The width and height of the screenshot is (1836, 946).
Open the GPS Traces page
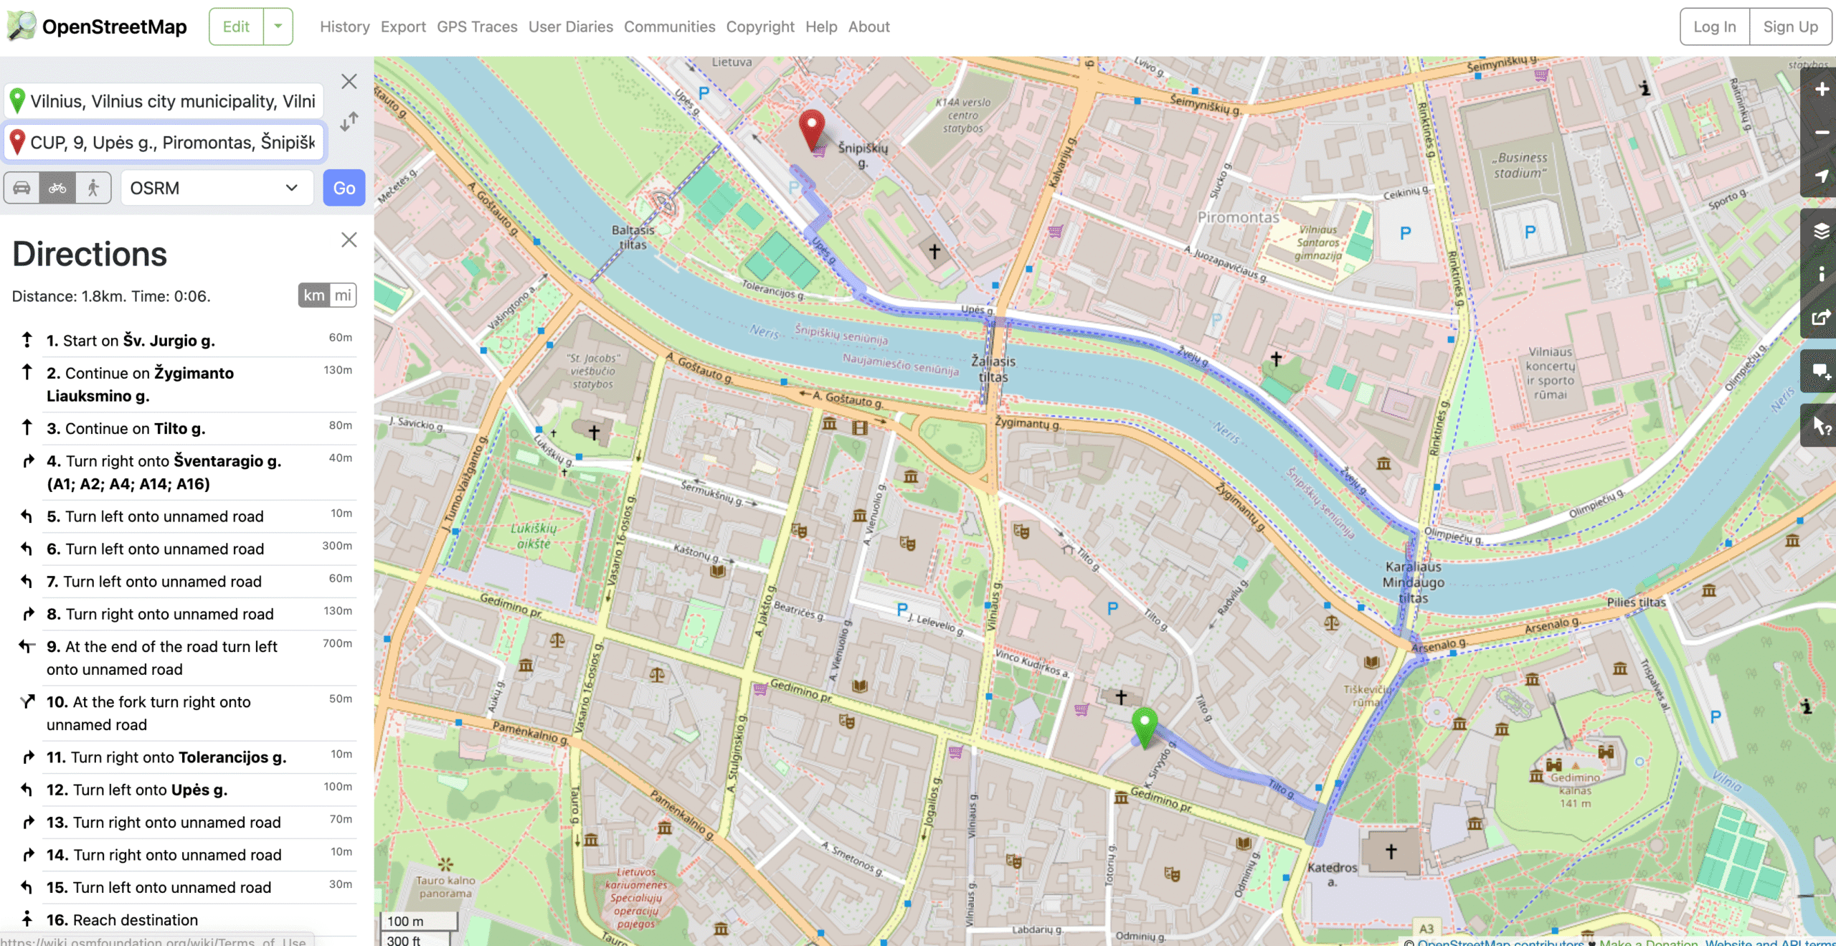pos(477,27)
